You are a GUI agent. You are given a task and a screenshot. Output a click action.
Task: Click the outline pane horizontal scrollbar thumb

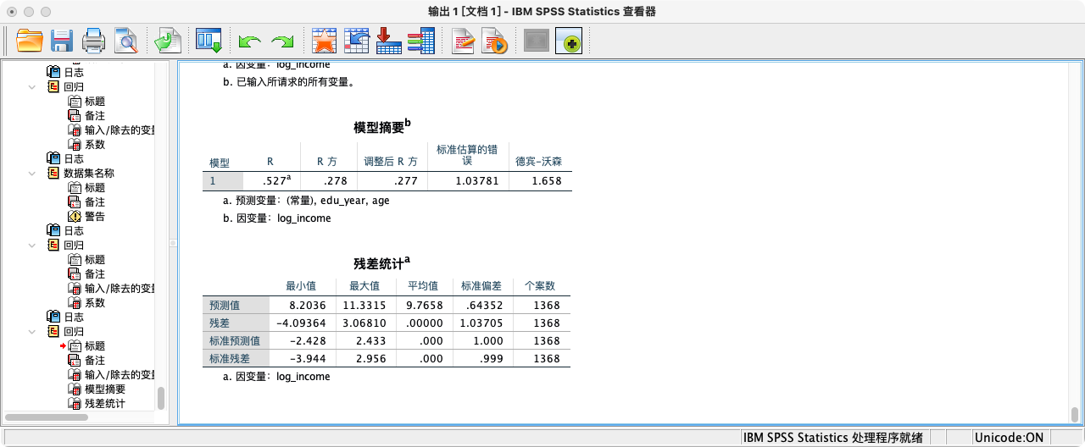click(47, 417)
